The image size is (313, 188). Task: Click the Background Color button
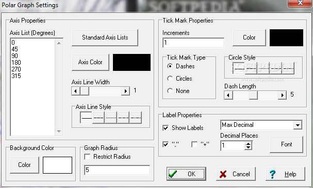pos(24,165)
